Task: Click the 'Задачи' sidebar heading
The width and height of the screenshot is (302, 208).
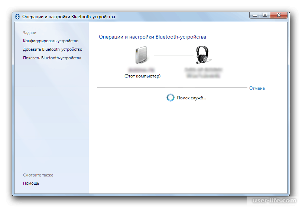Action: click(x=30, y=33)
